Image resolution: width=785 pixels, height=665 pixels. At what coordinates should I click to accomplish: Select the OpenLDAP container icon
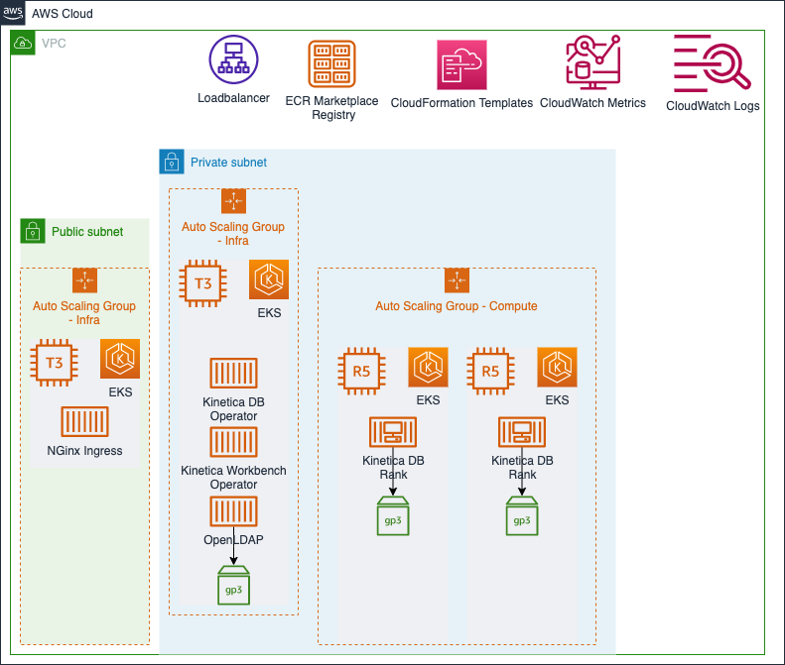pyautogui.click(x=233, y=511)
